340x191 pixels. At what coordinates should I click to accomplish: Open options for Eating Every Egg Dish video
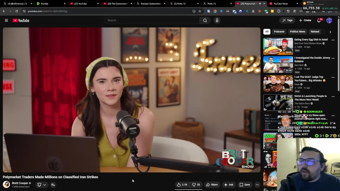333,40
